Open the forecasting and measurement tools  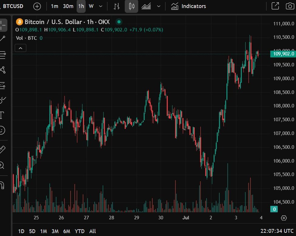3,86
